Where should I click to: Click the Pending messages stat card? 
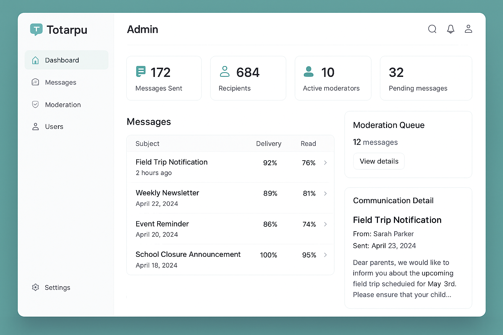pos(426,78)
